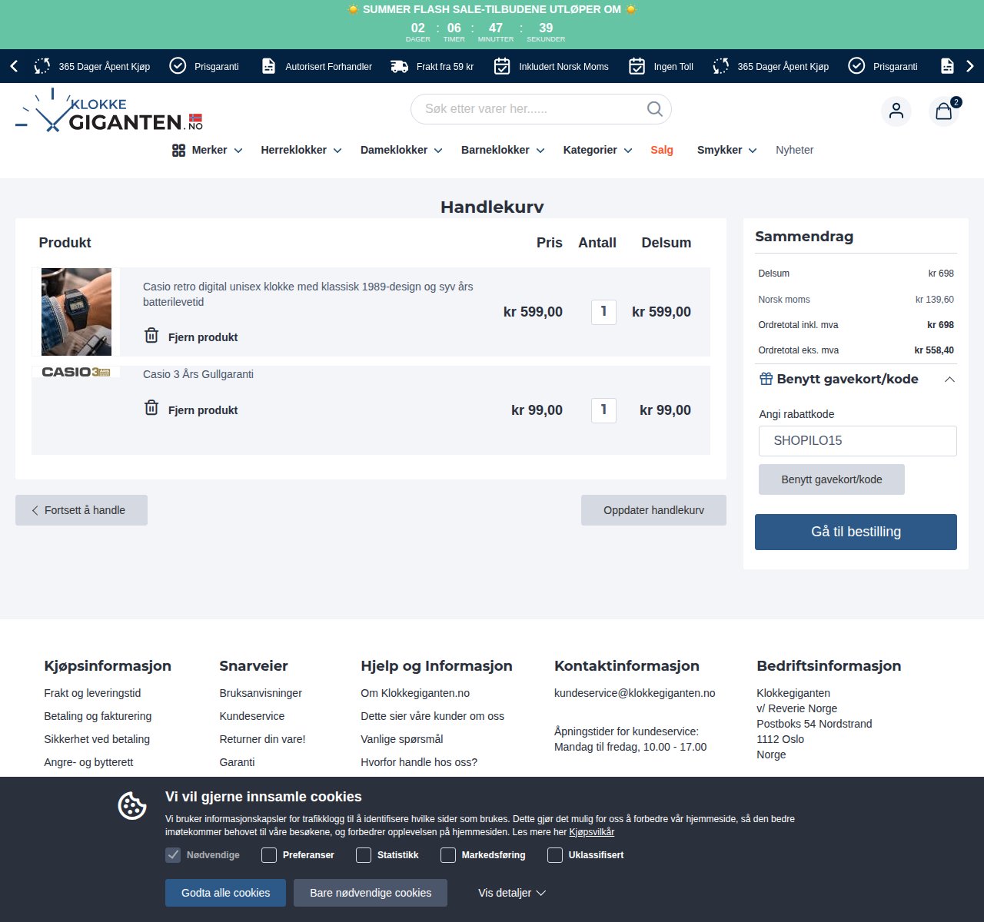Toggle the Nødvendige cookies checkbox
984x922 pixels.
pyautogui.click(x=173, y=855)
